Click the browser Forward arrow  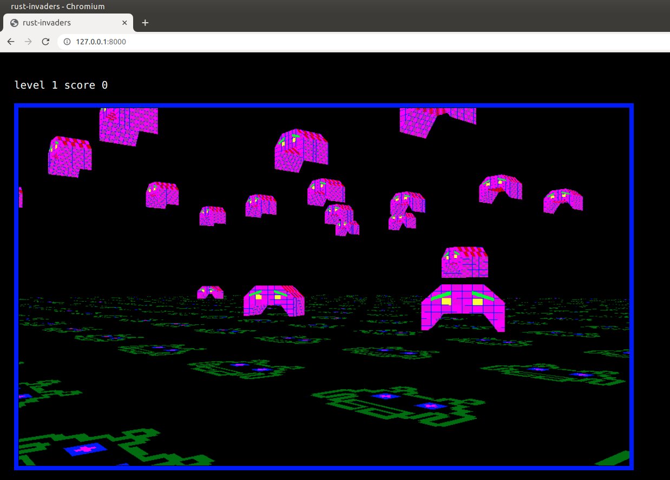[28, 42]
